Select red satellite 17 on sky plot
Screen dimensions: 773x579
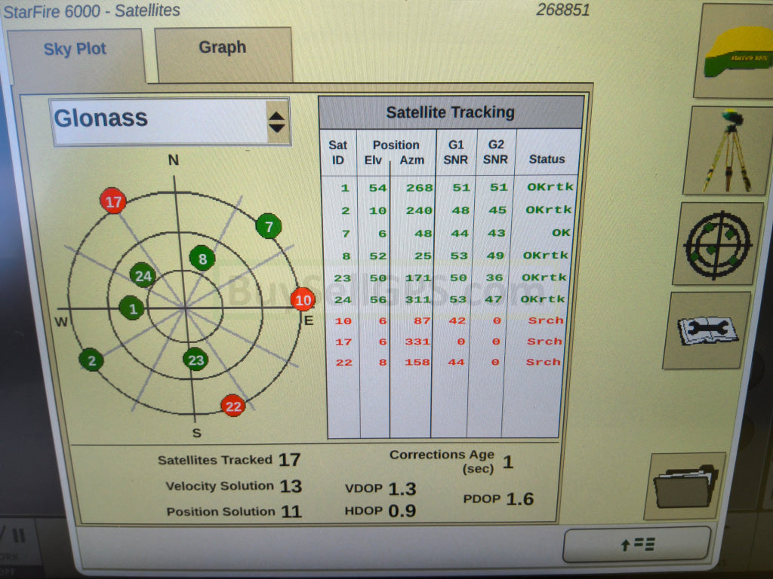[113, 202]
